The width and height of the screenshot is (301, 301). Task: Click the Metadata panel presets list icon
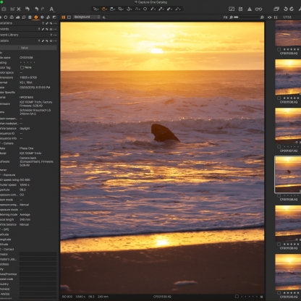pos(51,41)
